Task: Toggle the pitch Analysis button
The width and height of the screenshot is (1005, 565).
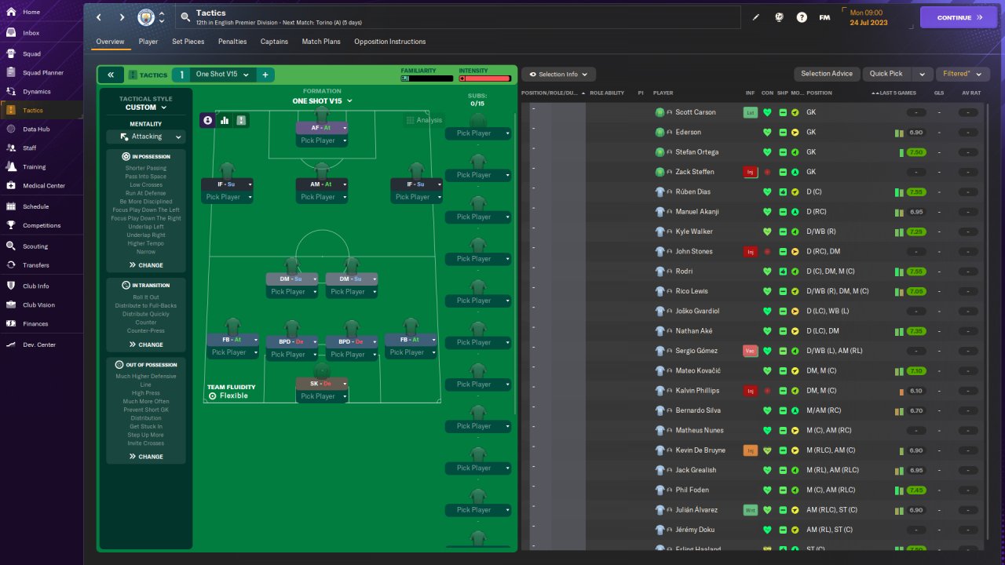Action: pos(424,120)
